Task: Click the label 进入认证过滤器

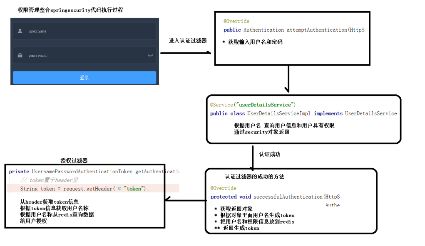Action: (188, 41)
